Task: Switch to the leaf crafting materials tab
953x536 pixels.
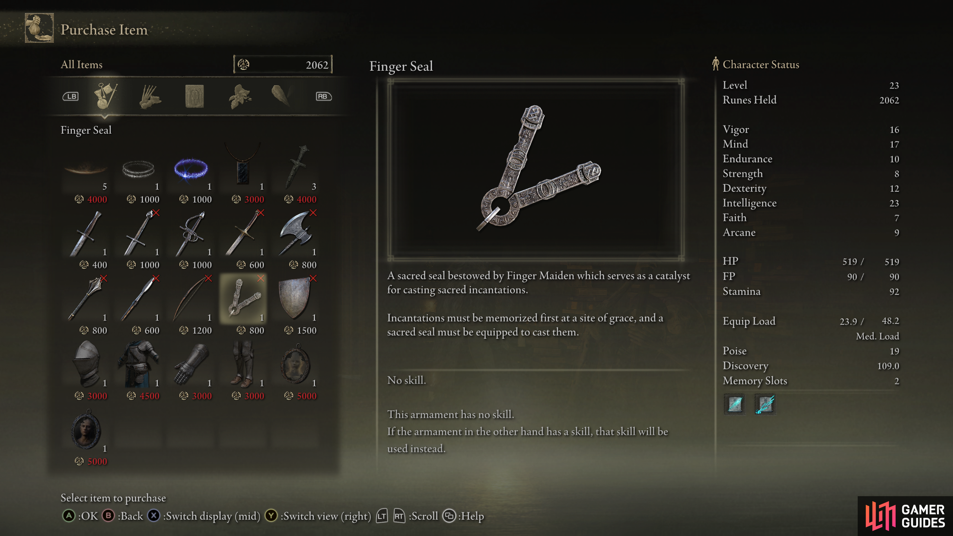Action: pos(240,96)
